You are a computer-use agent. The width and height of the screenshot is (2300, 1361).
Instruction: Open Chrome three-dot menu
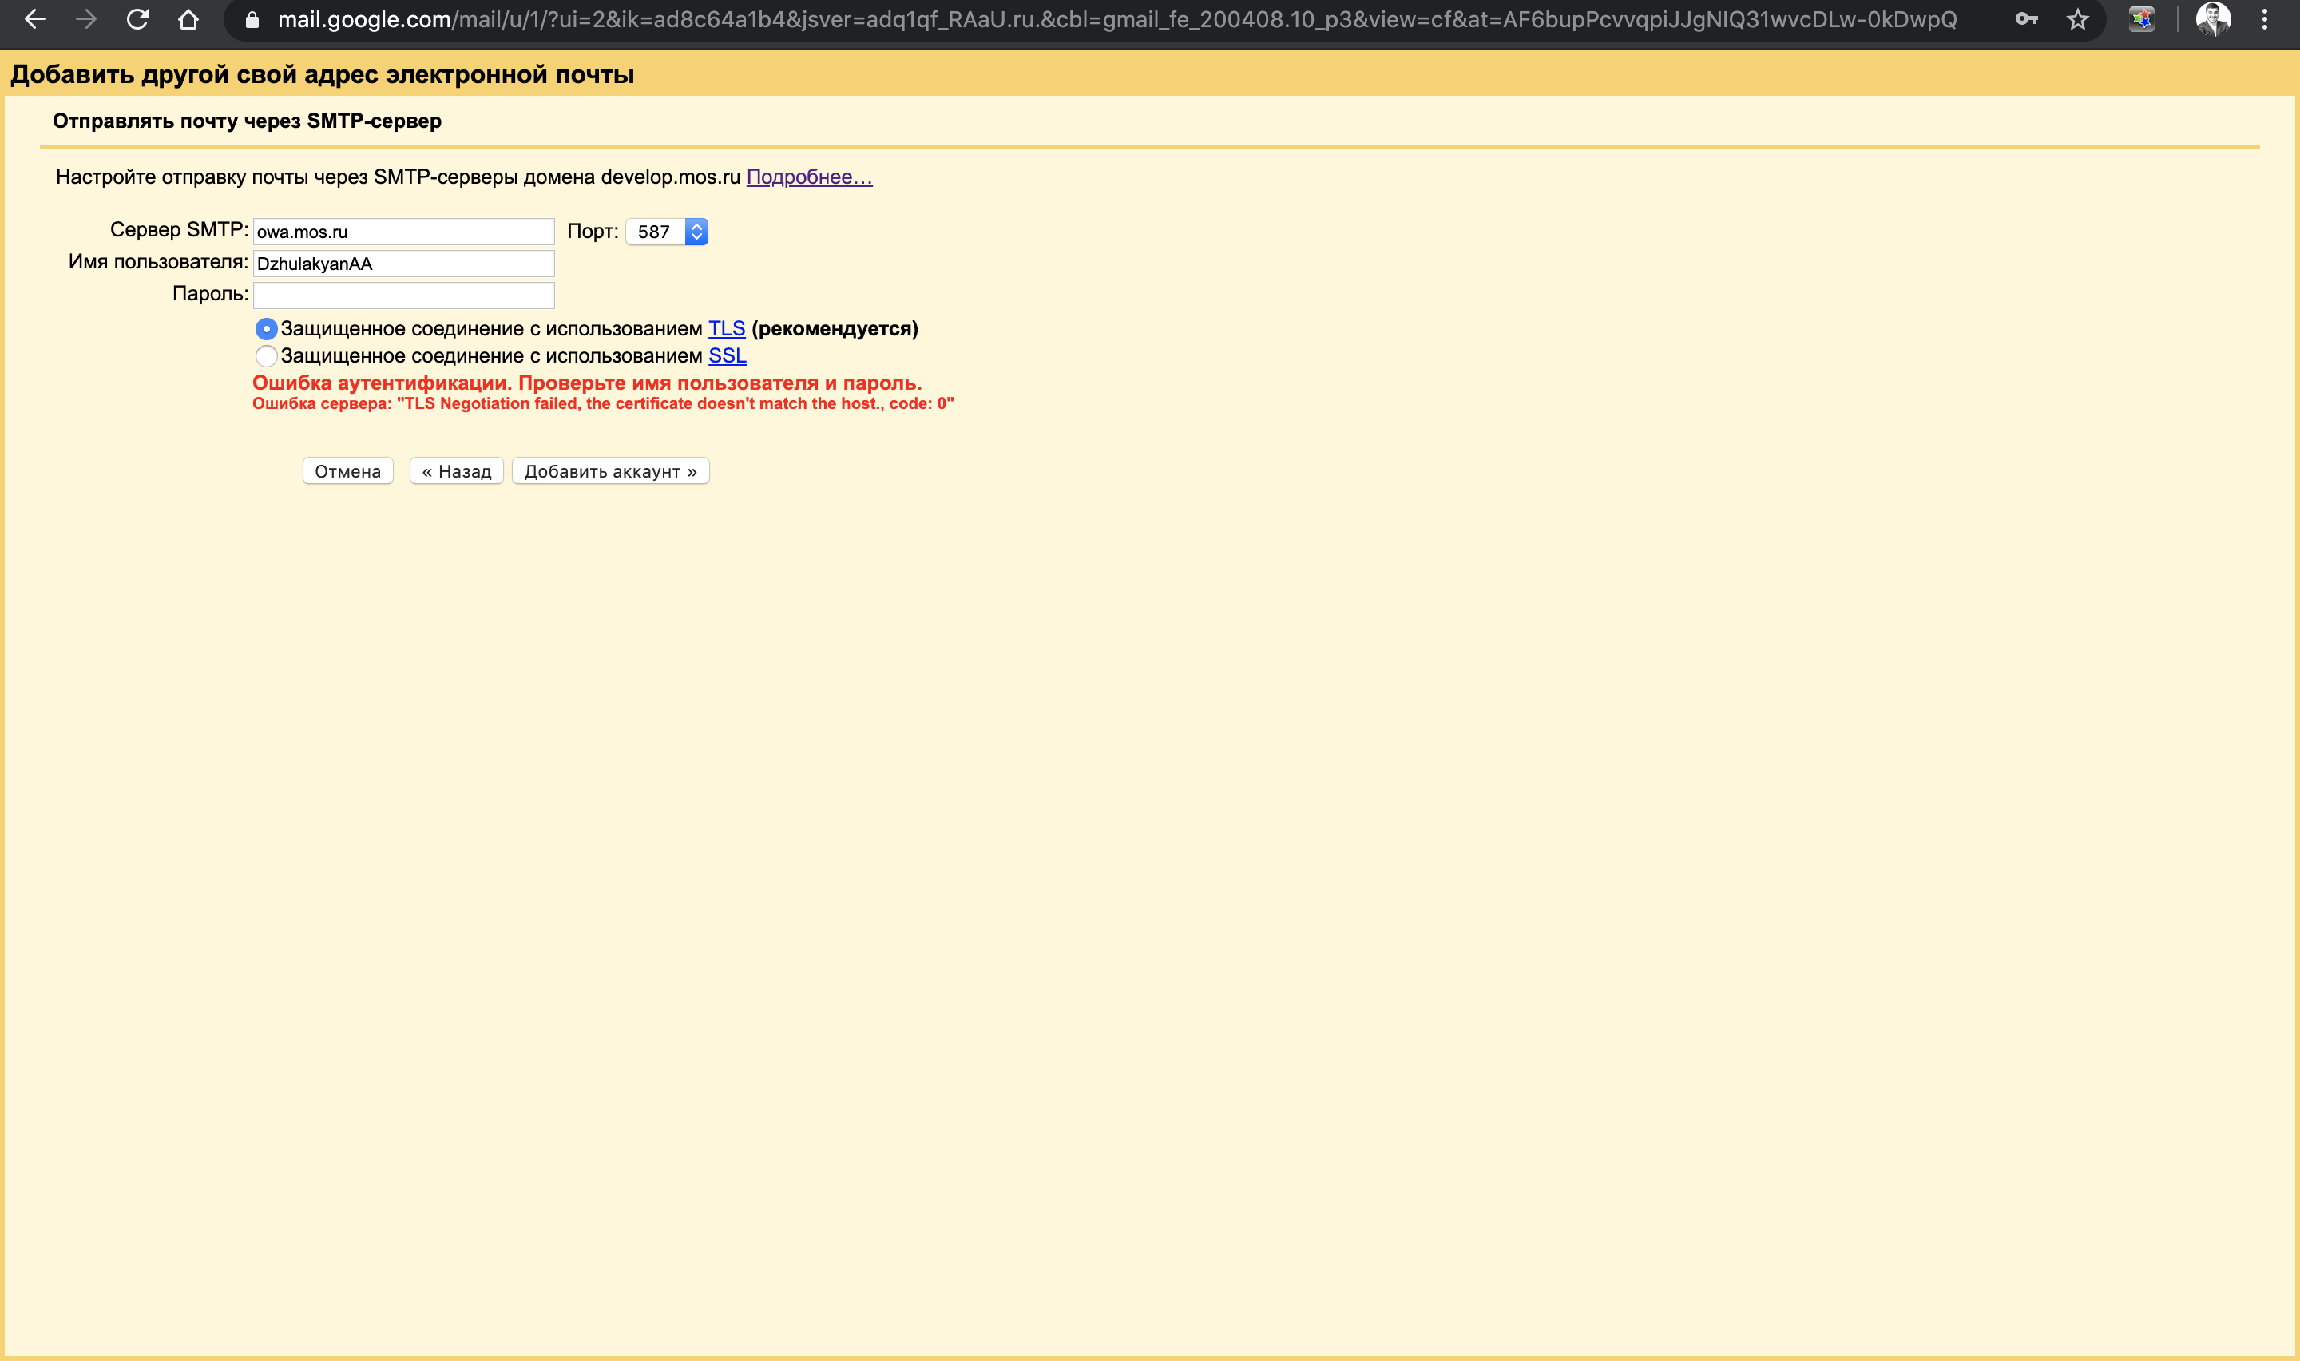coord(2264,19)
